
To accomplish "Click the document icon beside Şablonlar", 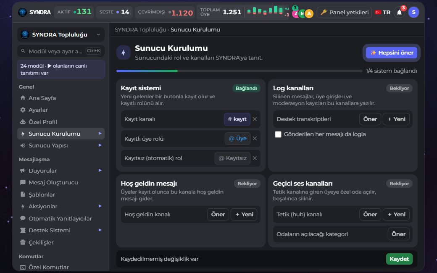I will click(x=23, y=194).
